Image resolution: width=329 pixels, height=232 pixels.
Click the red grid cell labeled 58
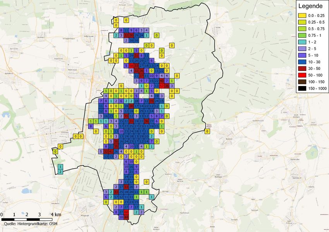point(132,66)
